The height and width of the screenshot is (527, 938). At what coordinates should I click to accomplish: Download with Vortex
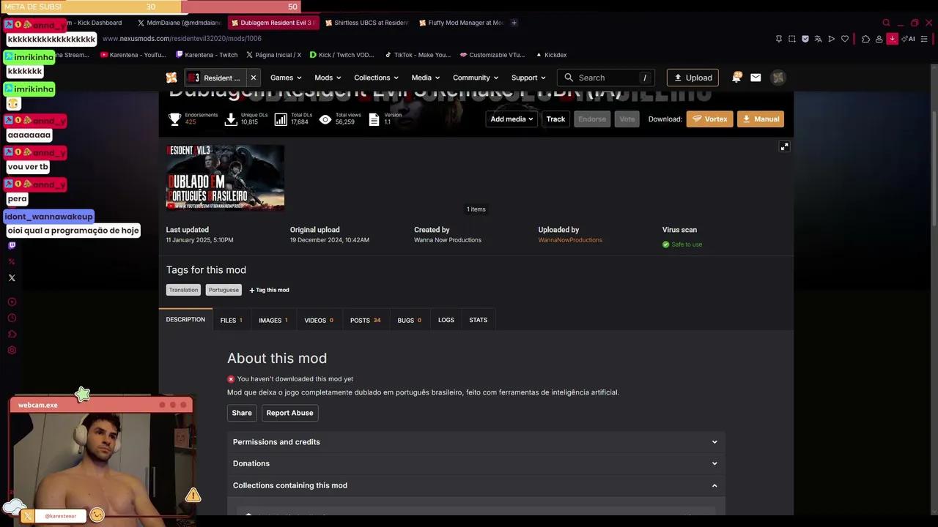[709, 119]
